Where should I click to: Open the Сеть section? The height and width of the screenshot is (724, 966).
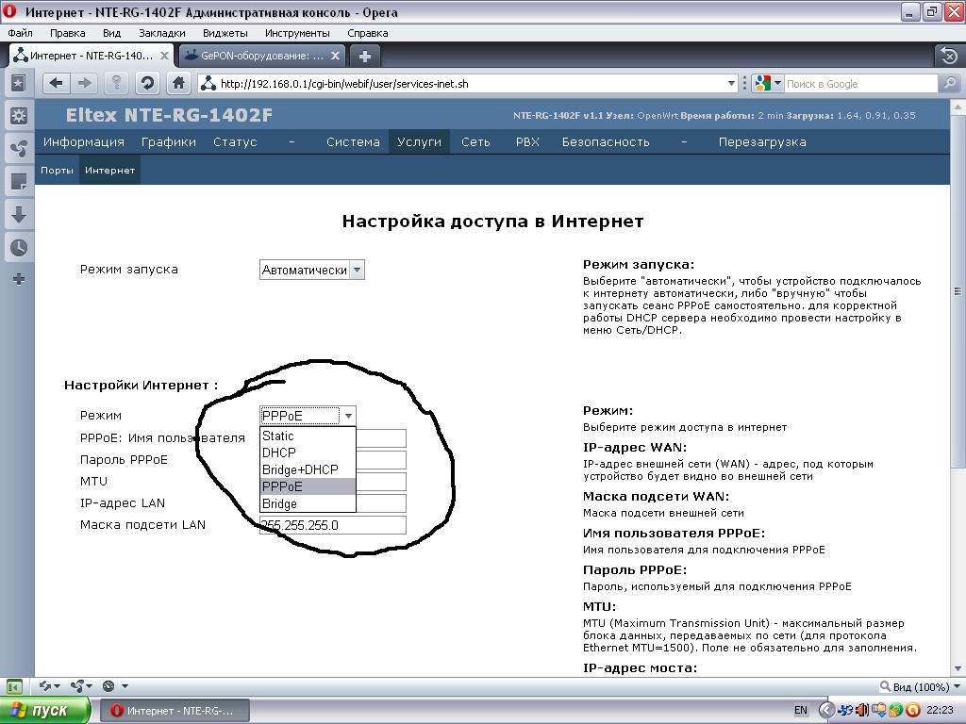[x=475, y=141]
